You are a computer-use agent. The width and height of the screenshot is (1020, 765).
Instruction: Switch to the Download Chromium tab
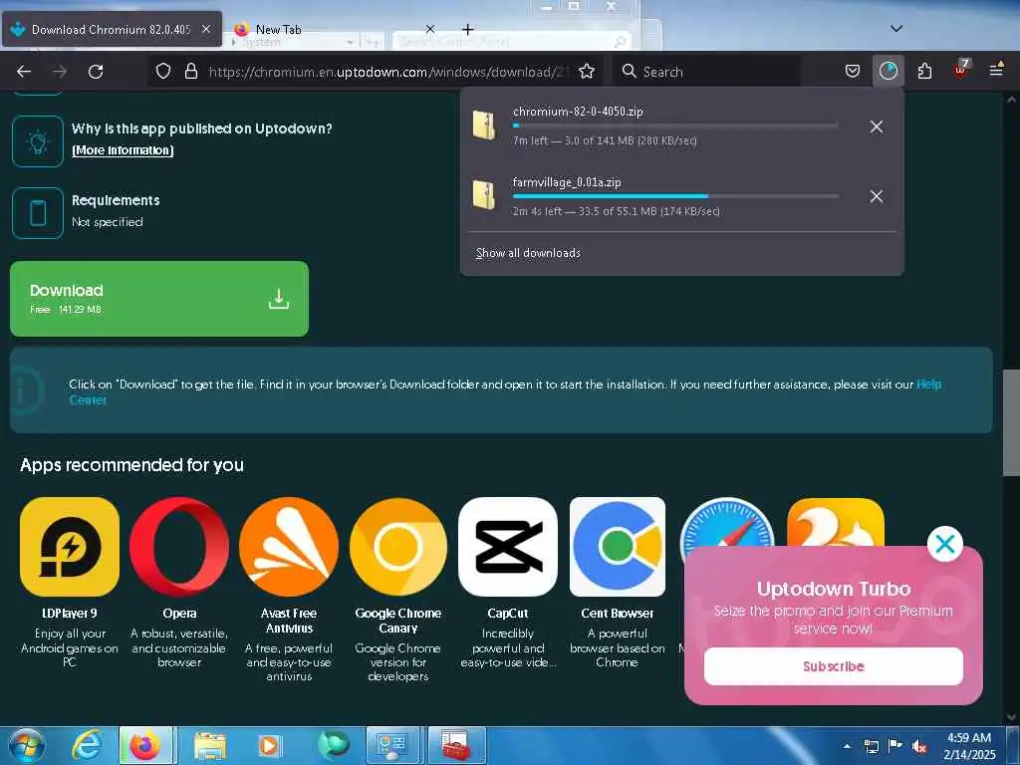[x=112, y=29]
